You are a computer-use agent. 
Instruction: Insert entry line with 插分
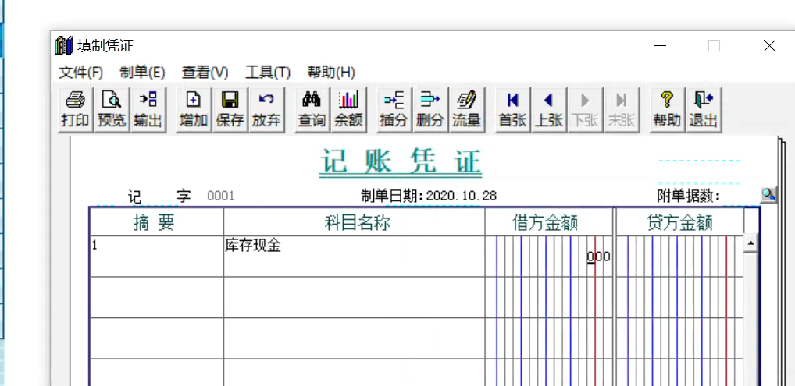coord(394,109)
